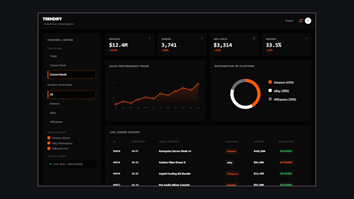Click the bar chart icon on Margin card
Image resolution: width=354 pixels, height=199 pixels.
tap(306, 38)
